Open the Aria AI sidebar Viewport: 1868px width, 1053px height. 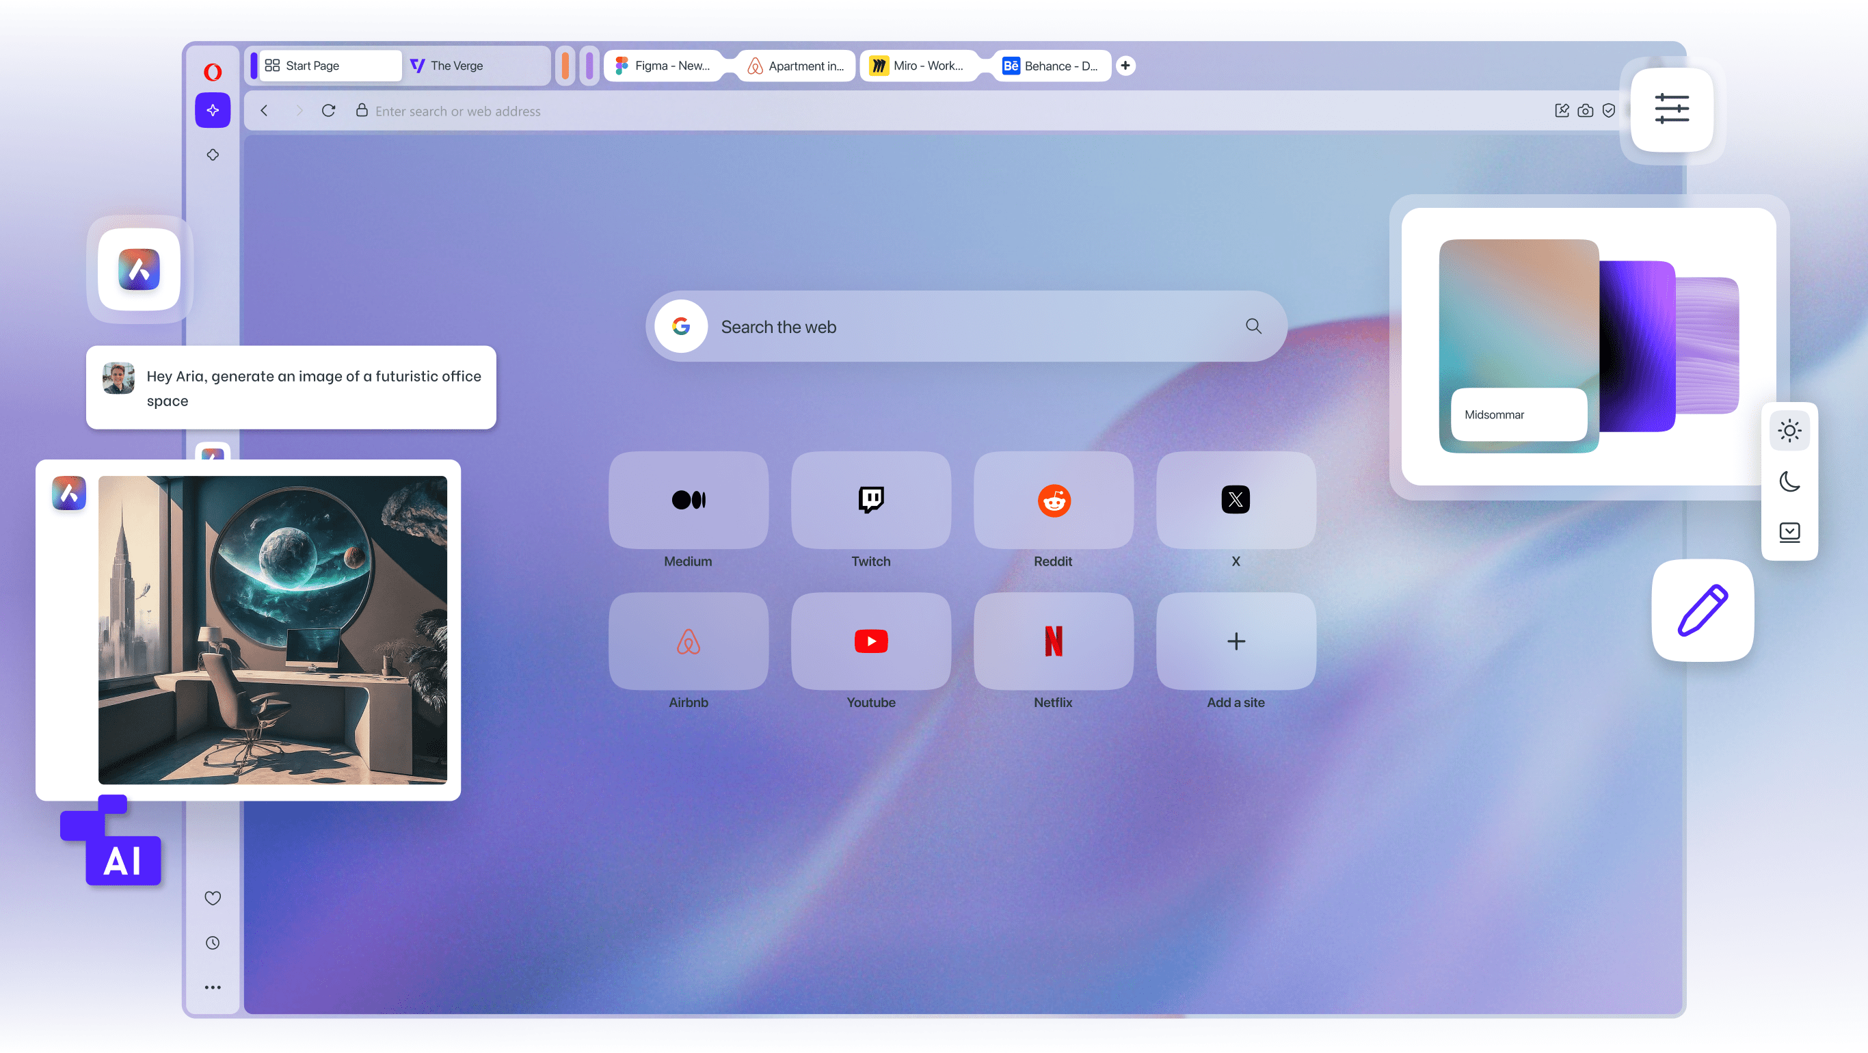pyautogui.click(x=212, y=110)
